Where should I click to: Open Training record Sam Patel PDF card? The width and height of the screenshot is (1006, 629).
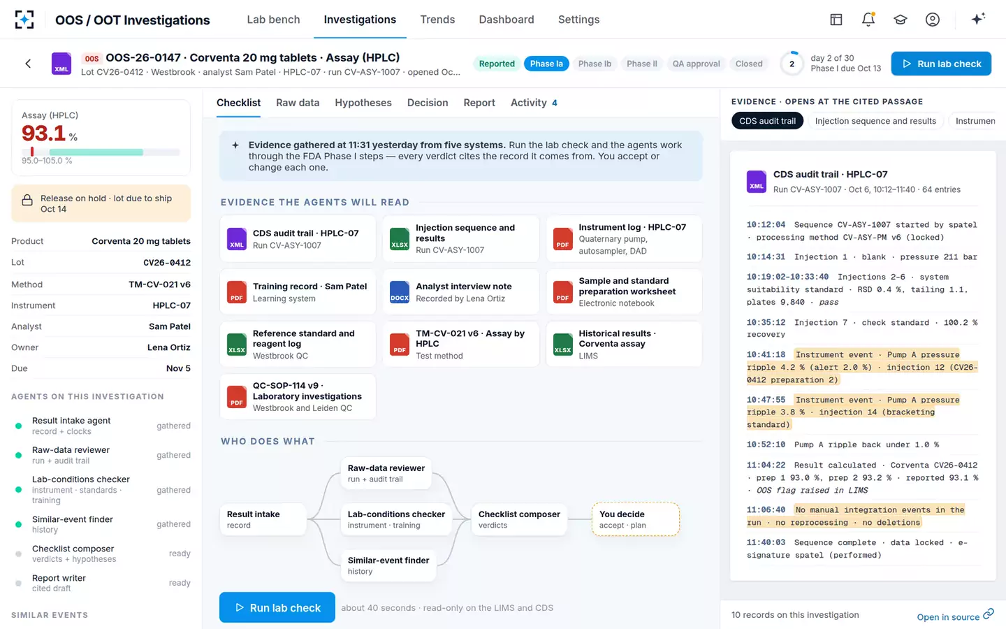298,292
